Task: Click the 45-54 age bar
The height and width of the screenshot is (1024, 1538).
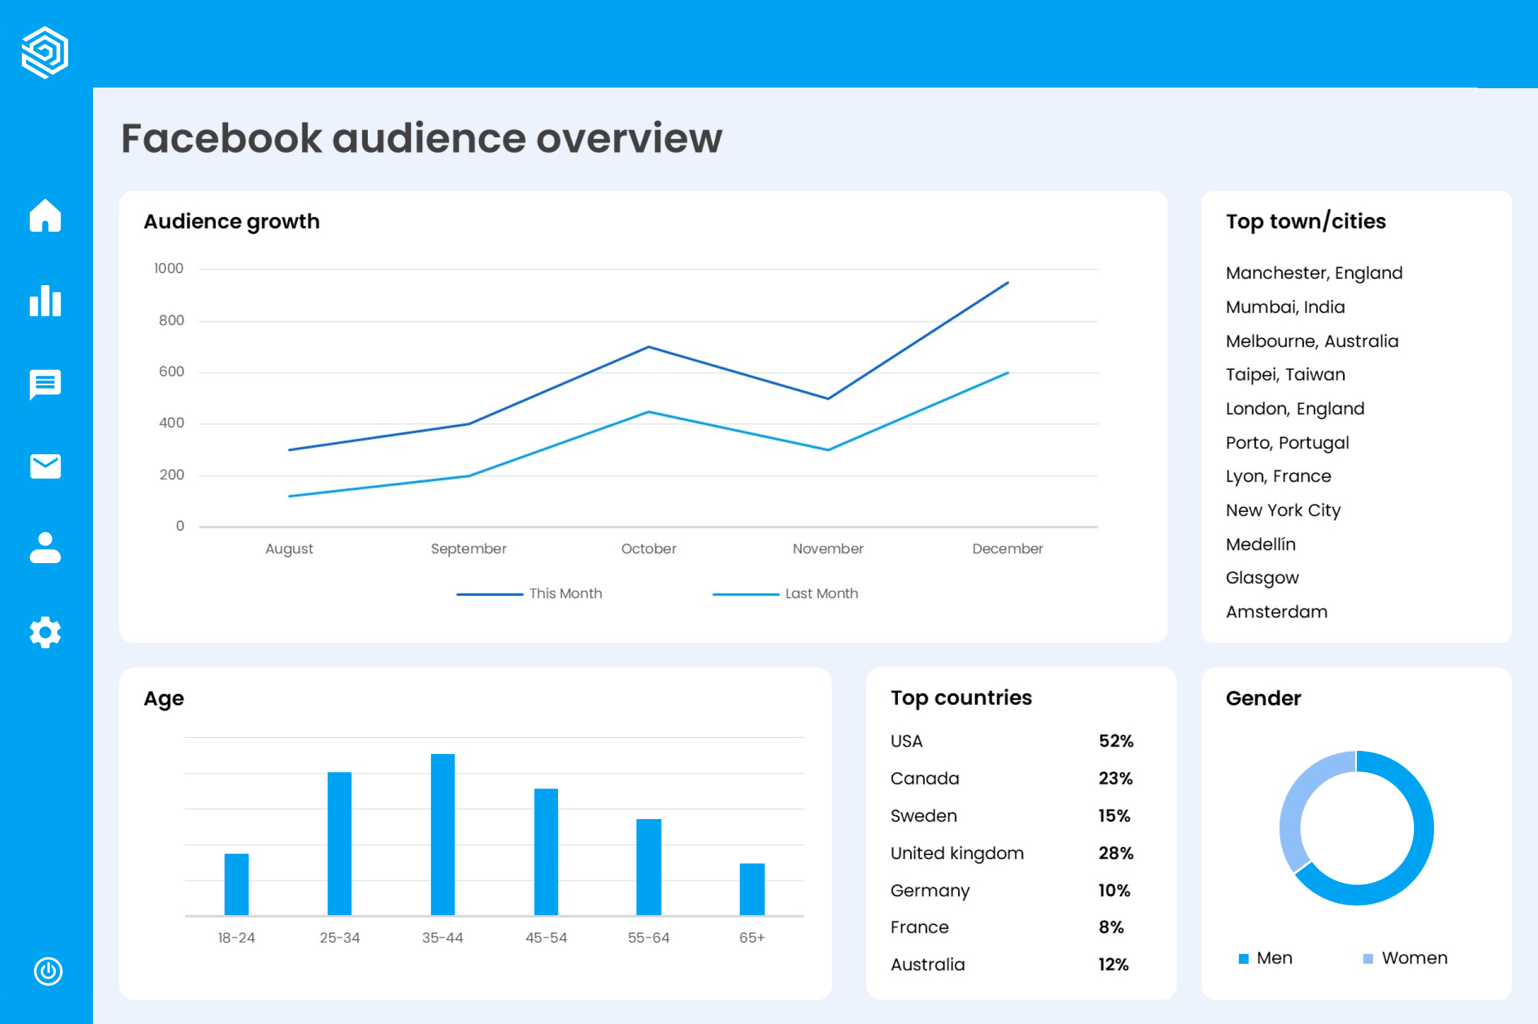Action: (546, 853)
